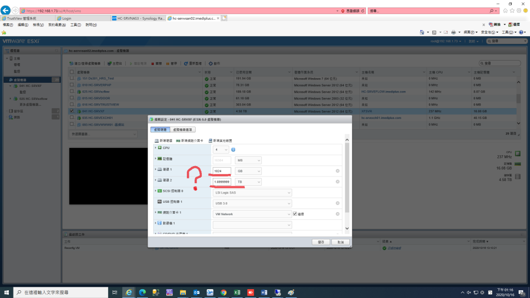530x298 pixels.
Task: Open Excel from the taskbar
Action: [x=237, y=292]
